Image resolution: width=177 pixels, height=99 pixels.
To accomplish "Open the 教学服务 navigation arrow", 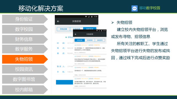I will click(x=25, y=49).
